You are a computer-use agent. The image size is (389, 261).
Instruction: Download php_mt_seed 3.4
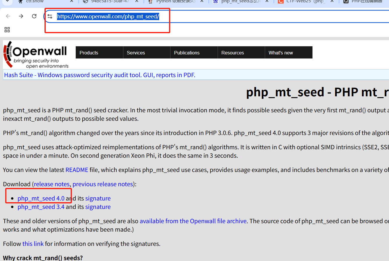41,207
